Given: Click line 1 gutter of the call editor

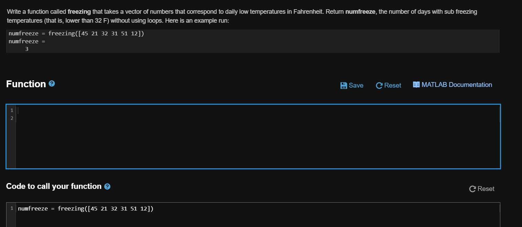Looking at the screenshot, I should tap(12, 208).
